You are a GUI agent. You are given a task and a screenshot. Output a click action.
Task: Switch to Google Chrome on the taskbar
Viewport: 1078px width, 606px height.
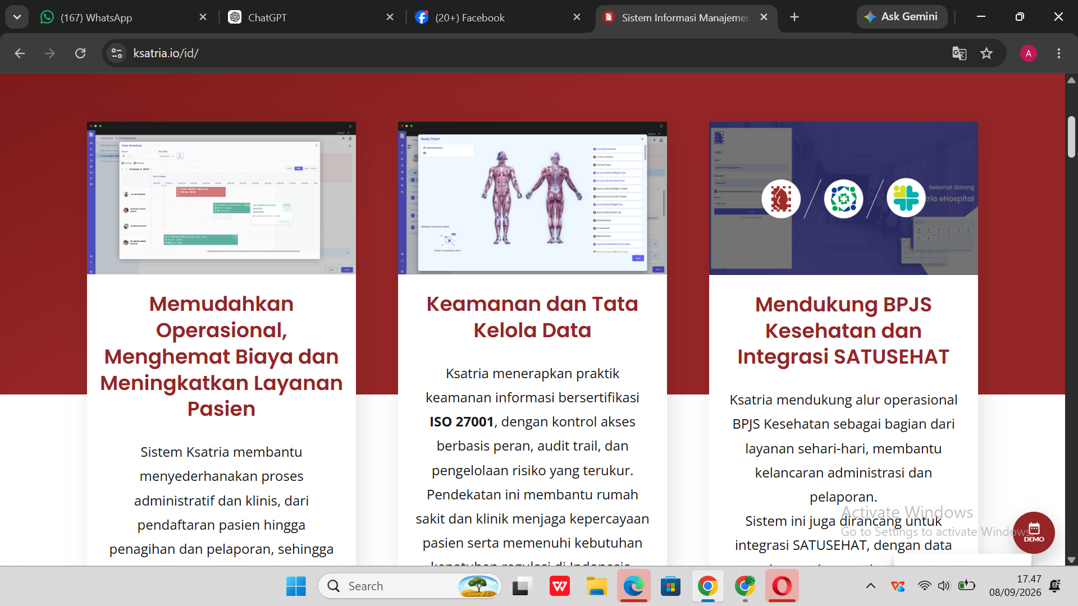click(707, 586)
